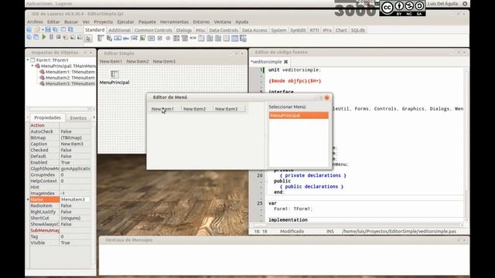Select the TRadioButton component icon
Viewport: 495px width, 278px height.
click(x=168, y=38)
